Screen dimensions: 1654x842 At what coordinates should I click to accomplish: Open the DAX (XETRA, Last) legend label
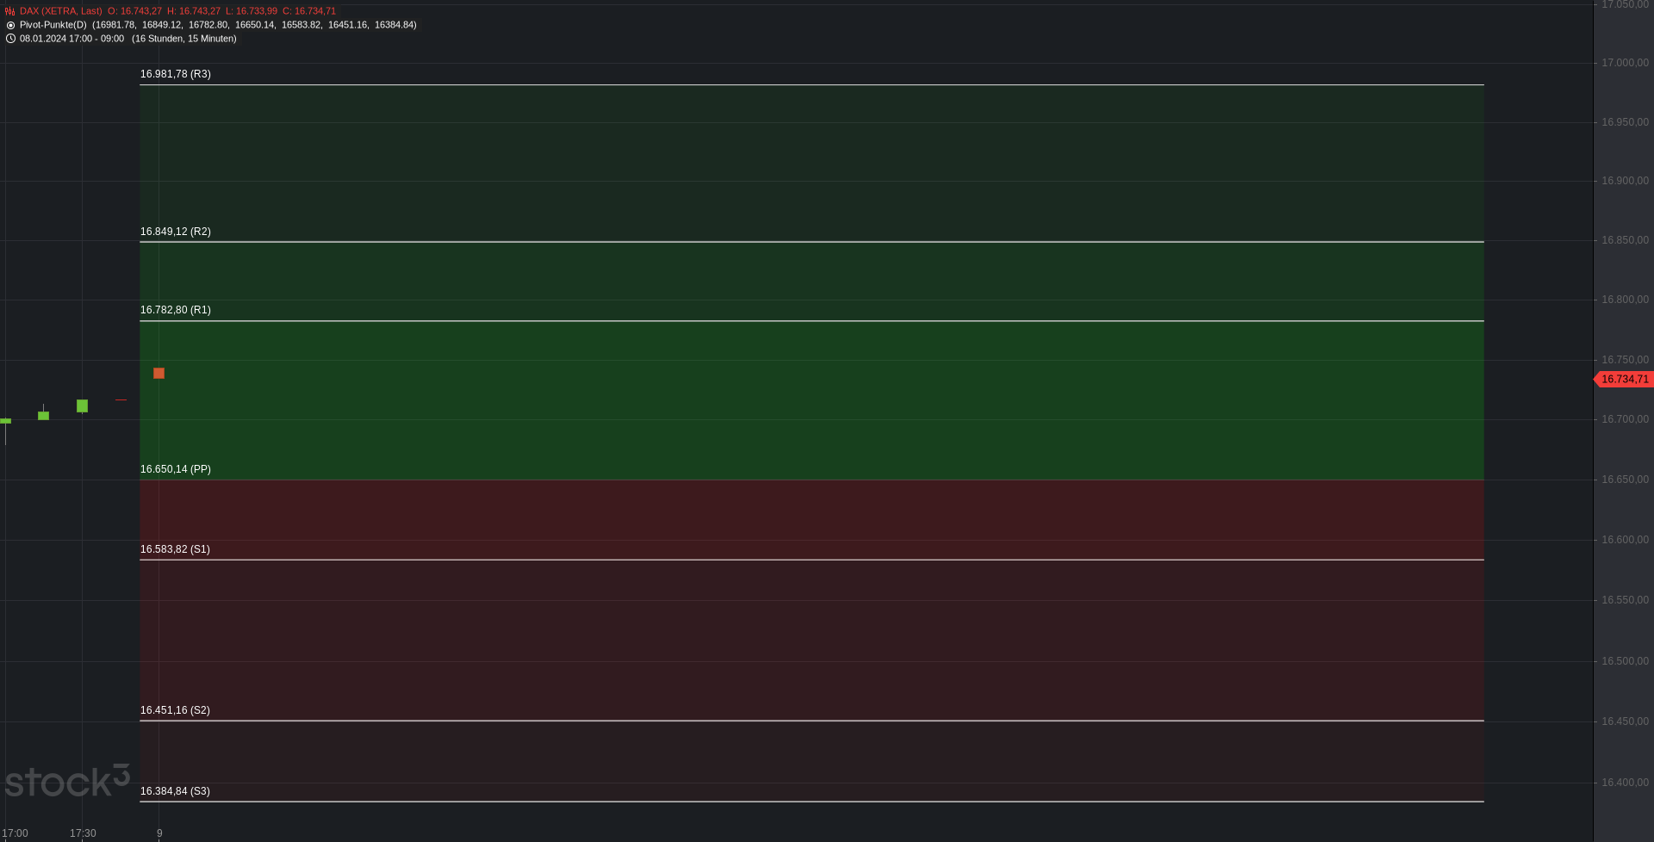[x=60, y=11]
